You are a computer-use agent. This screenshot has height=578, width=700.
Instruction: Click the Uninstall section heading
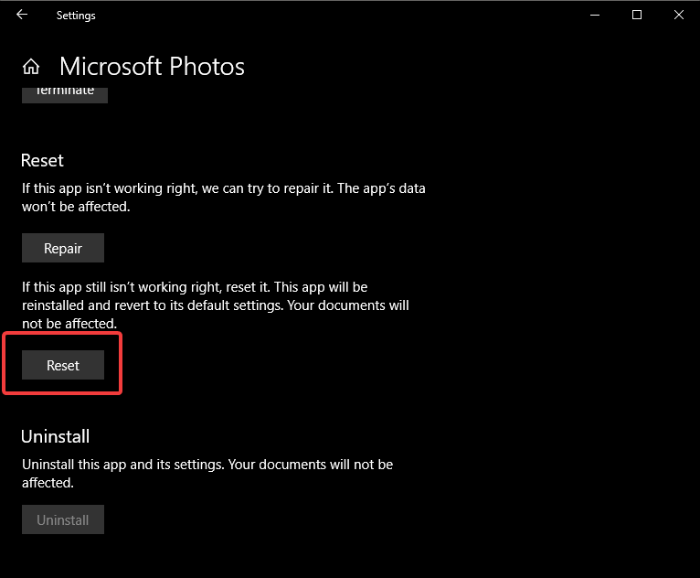56,436
